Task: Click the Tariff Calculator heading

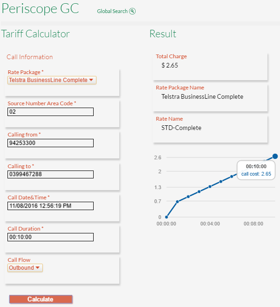Action: (x=35, y=34)
